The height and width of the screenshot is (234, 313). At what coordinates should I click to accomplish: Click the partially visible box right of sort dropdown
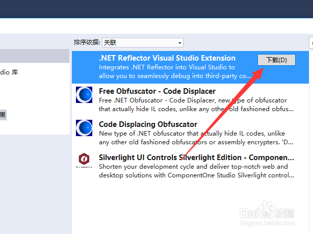click(311, 42)
